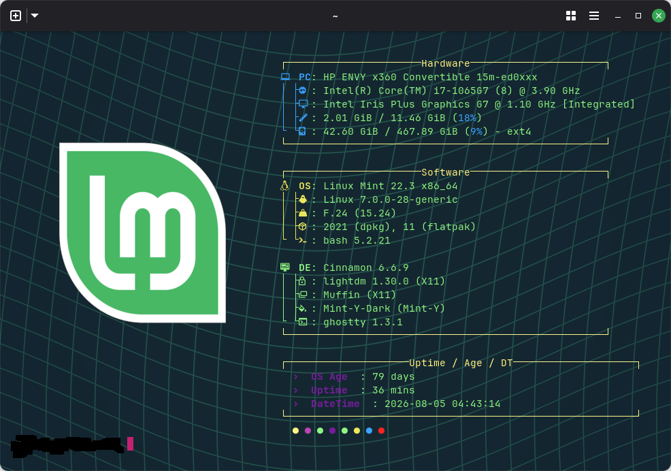
Task: Click the package box icon
Action: point(303,227)
